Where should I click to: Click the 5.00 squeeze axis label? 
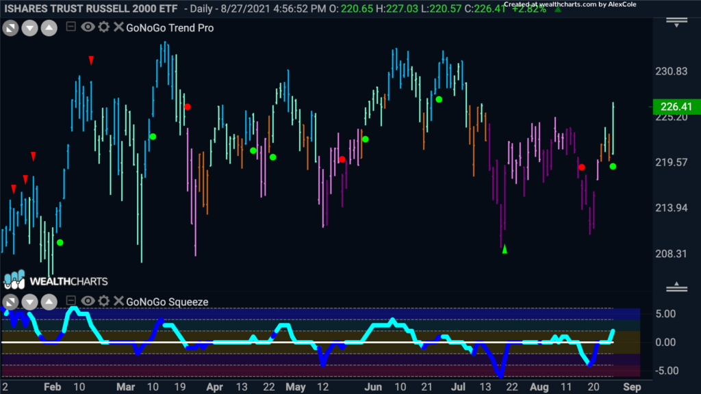click(x=665, y=314)
